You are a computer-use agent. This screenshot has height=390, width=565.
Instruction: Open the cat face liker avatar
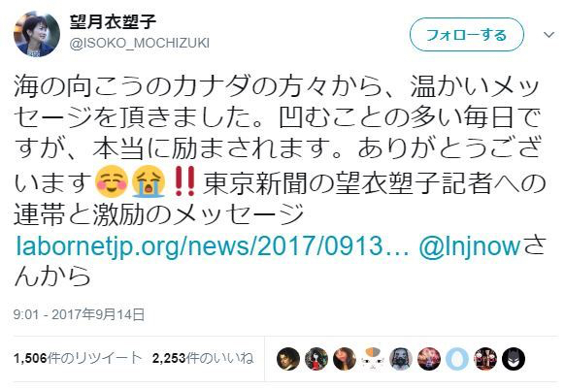(373, 359)
